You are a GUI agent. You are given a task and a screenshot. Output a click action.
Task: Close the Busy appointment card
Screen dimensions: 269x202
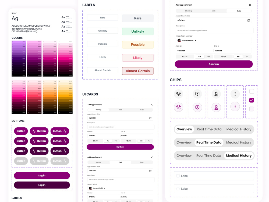point(250,5)
